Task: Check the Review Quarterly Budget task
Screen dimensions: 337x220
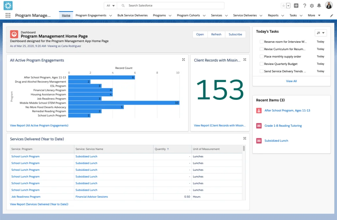Action: (x=262, y=64)
